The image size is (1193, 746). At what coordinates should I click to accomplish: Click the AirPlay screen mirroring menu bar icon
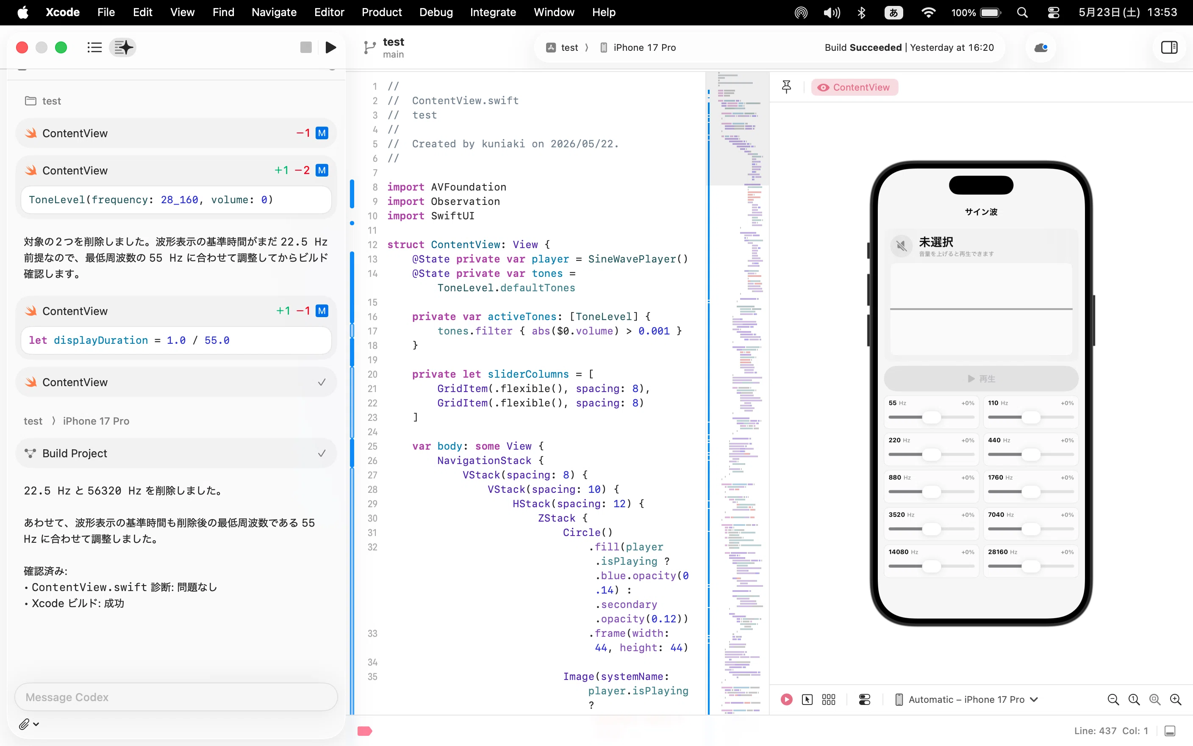pos(801,12)
